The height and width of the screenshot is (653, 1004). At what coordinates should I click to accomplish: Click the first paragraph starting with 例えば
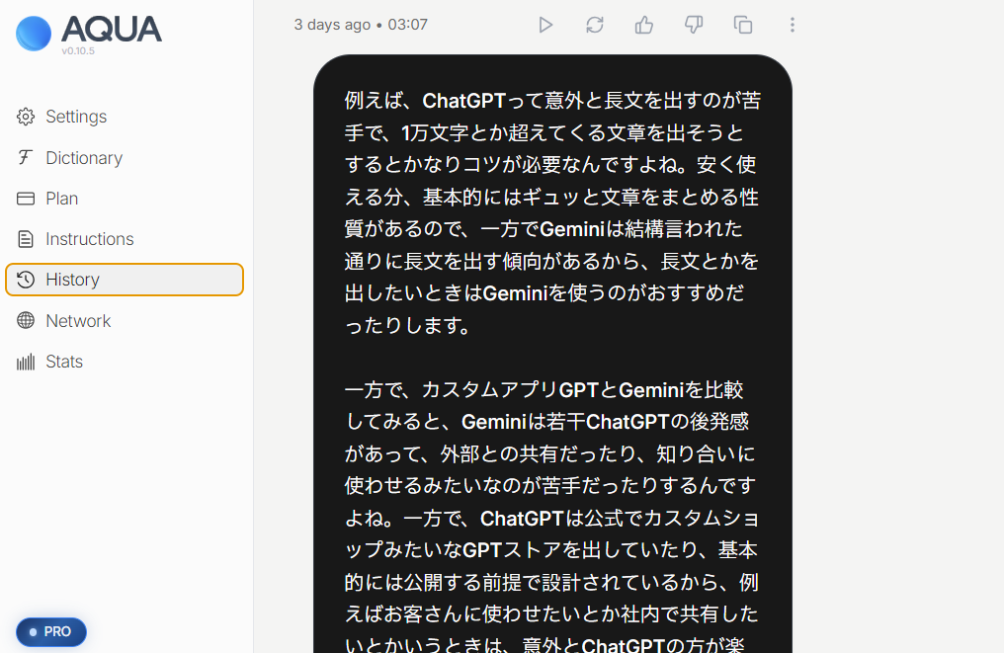click(551, 212)
